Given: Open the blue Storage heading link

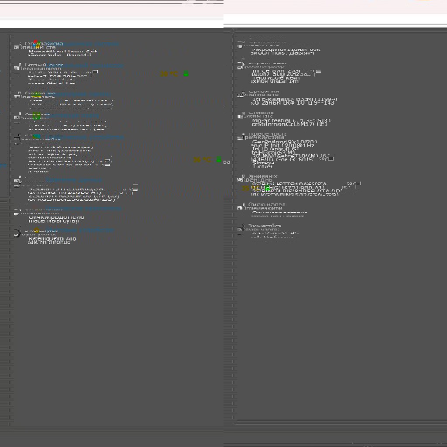Looking at the screenshot, I should (74, 179).
